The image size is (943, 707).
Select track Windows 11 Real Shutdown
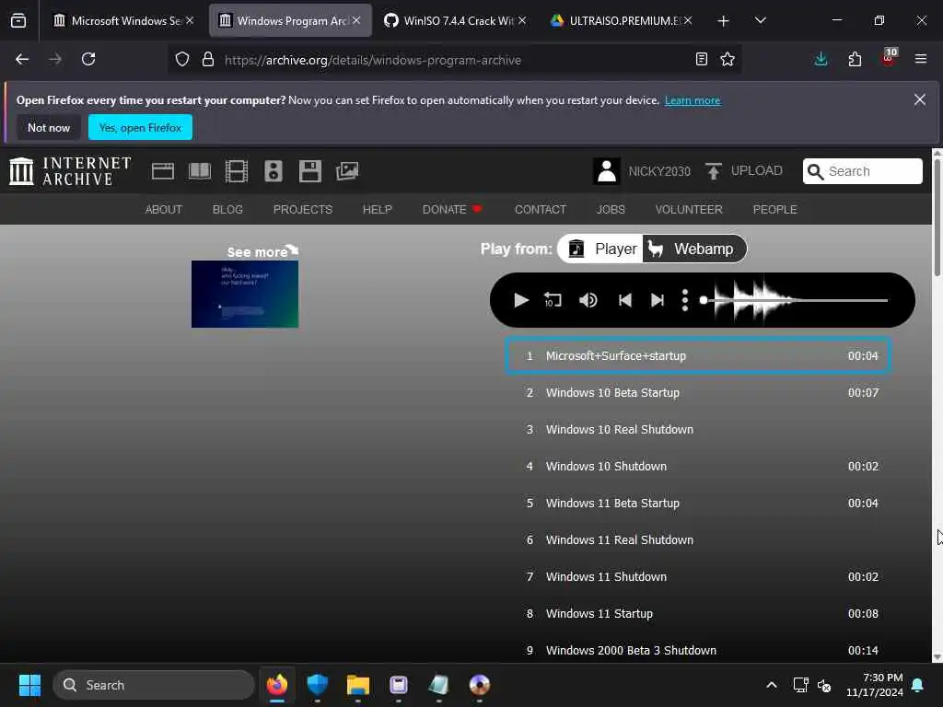coord(698,539)
